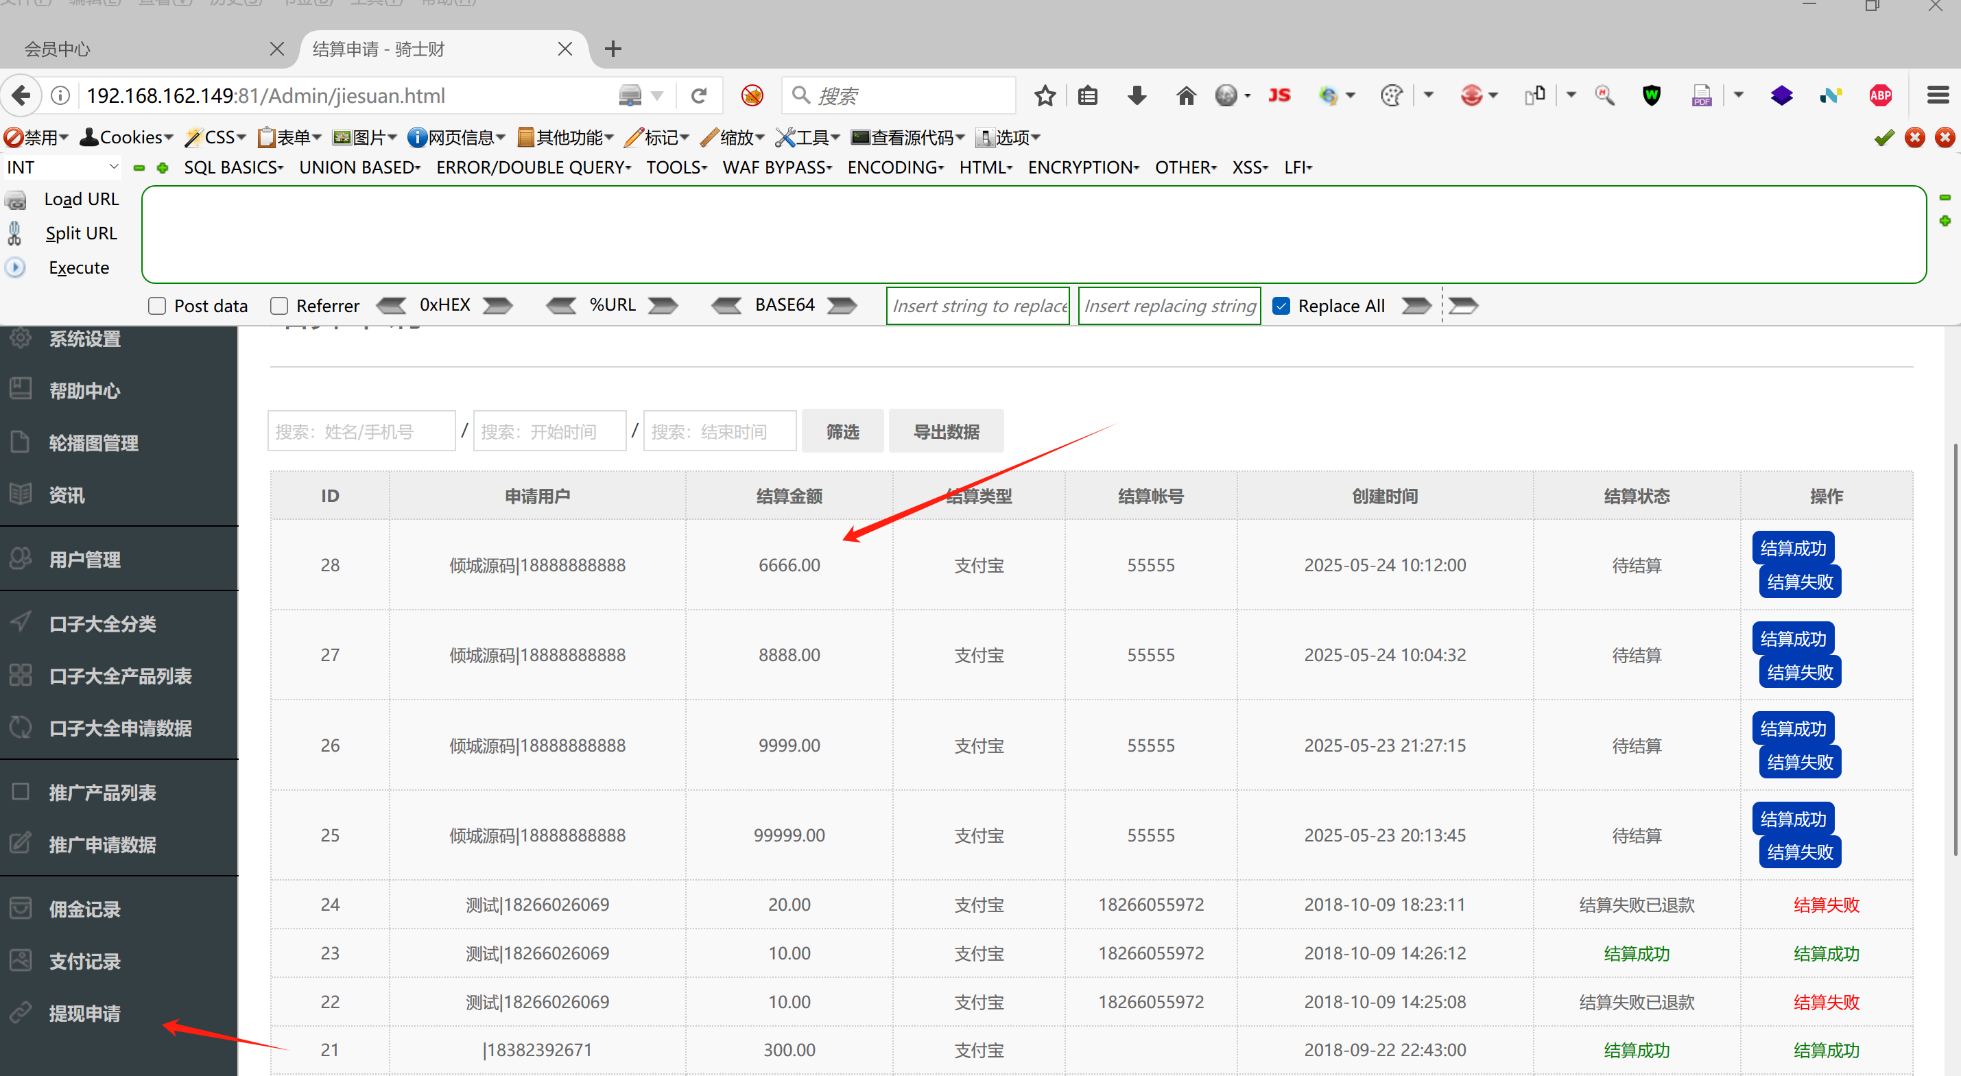This screenshot has width=1961, height=1076.
Task: Expand the INT type dropdown
Action: coord(62,167)
